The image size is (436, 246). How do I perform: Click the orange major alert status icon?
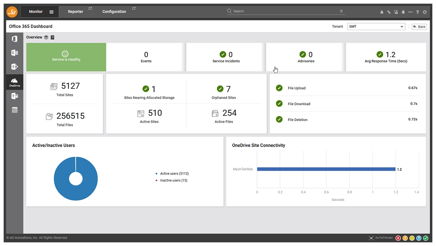tap(405, 238)
